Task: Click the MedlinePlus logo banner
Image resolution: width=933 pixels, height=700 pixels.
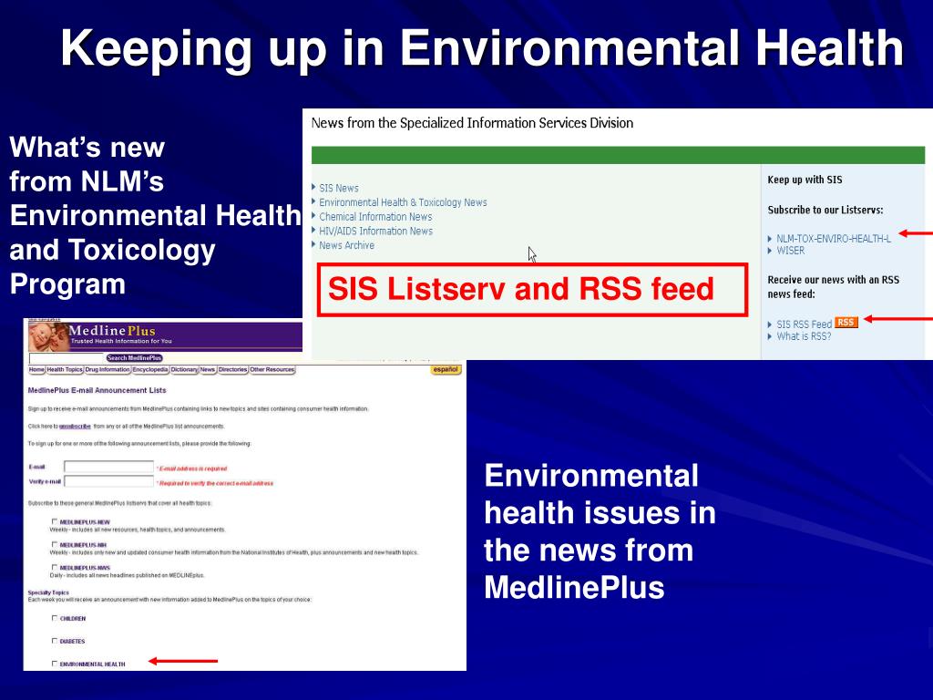Action: (x=166, y=336)
